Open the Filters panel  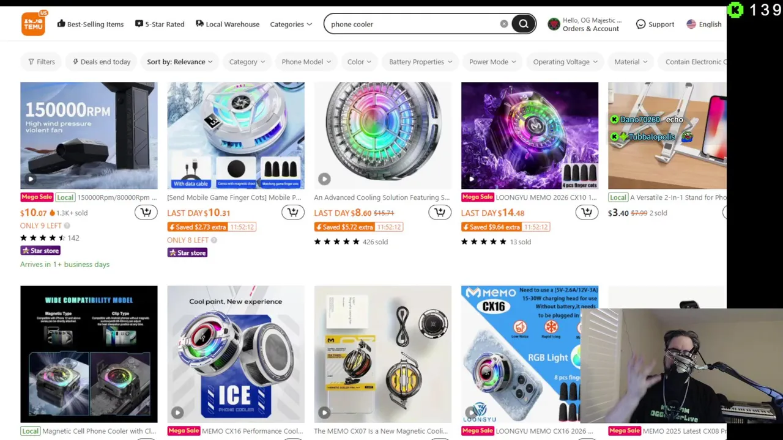coord(41,62)
